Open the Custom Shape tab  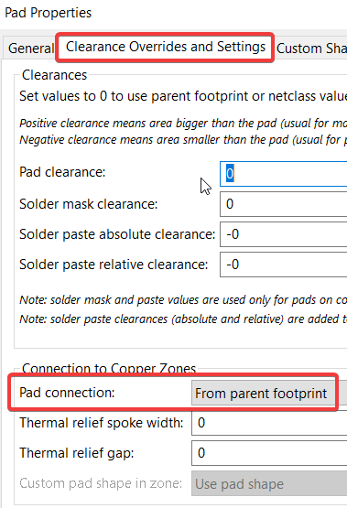[311, 49]
